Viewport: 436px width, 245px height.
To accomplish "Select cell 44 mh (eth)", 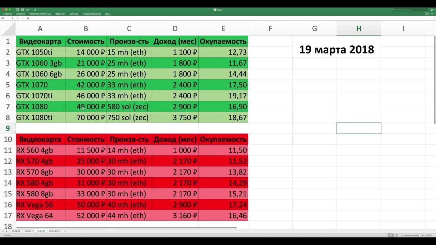I will [x=129, y=215].
